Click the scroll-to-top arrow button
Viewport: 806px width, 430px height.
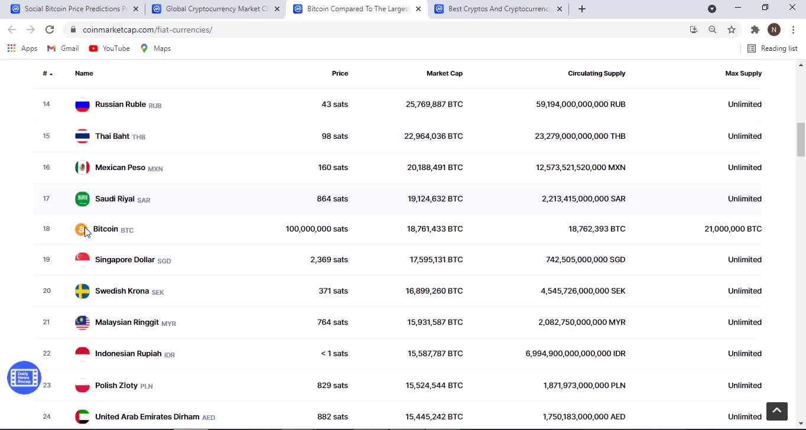click(776, 411)
